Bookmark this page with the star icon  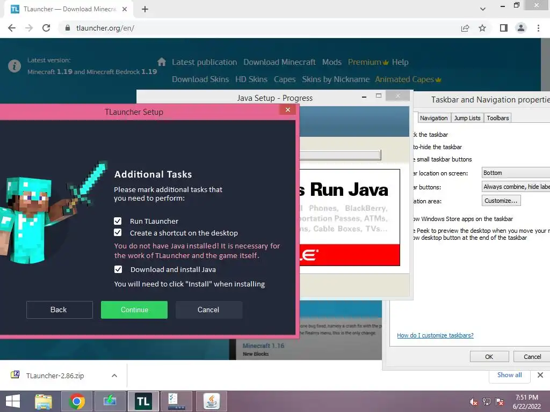(x=482, y=28)
